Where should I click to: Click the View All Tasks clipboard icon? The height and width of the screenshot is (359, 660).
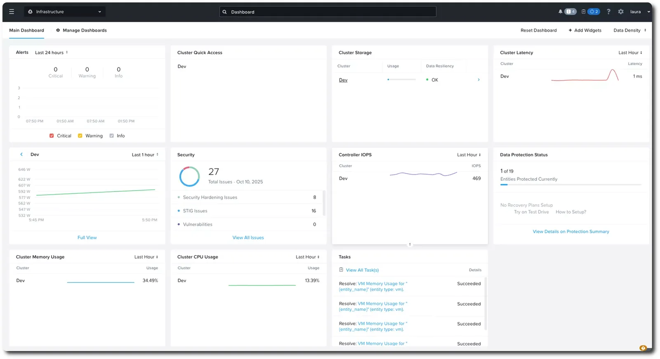(x=341, y=270)
